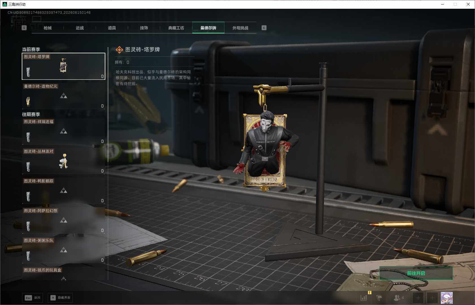
Task: Click the triangle logo in 鸭影鹅踪 card
Action: 64,191
